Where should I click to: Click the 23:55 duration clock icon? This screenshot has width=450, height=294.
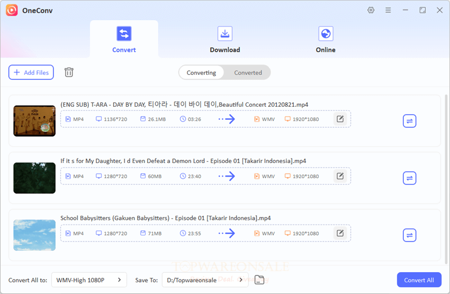pyautogui.click(x=183, y=233)
